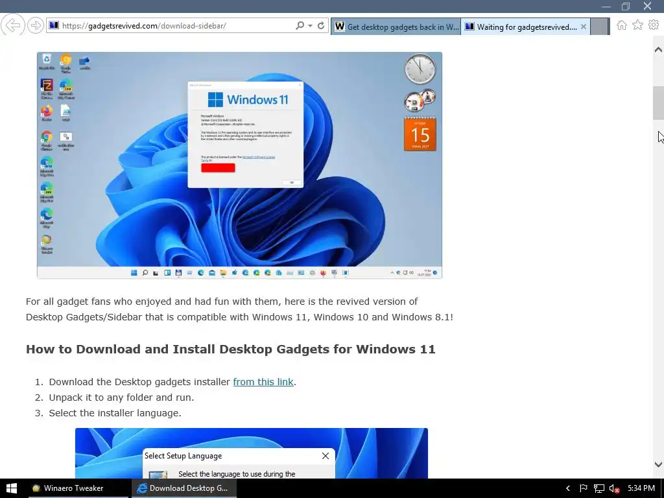Image resolution: width=664 pixels, height=498 pixels.
Task: Select the Download Desktop Gadgets taskbar button
Action: (x=184, y=488)
